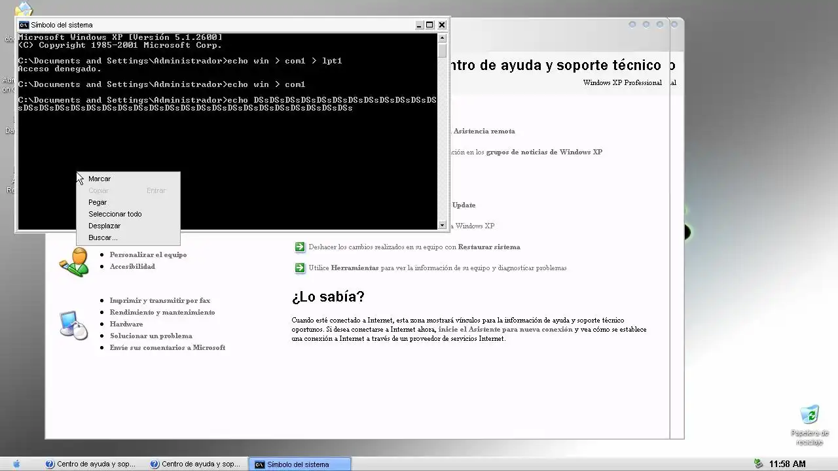This screenshot has width=838, height=471.
Task: Open Accesibilidad help link
Action: pos(132,266)
